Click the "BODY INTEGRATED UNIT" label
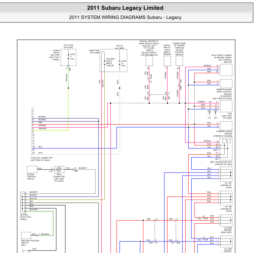 tap(221, 162)
